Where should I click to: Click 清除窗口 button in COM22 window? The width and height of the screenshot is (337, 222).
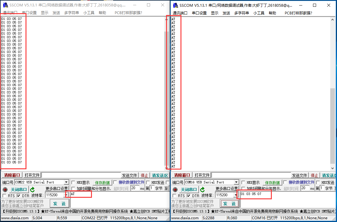point(12,175)
